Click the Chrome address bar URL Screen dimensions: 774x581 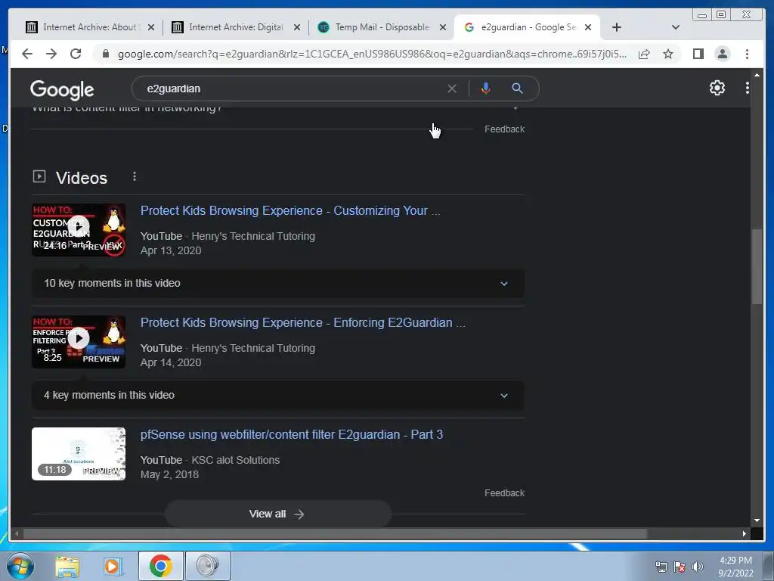click(372, 54)
